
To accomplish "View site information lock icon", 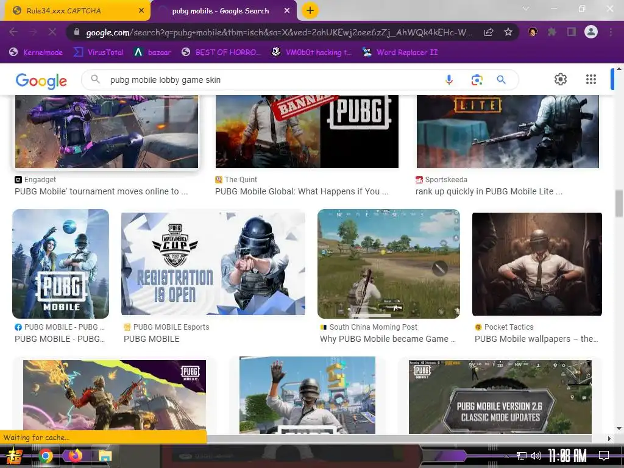I will pyautogui.click(x=77, y=32).
